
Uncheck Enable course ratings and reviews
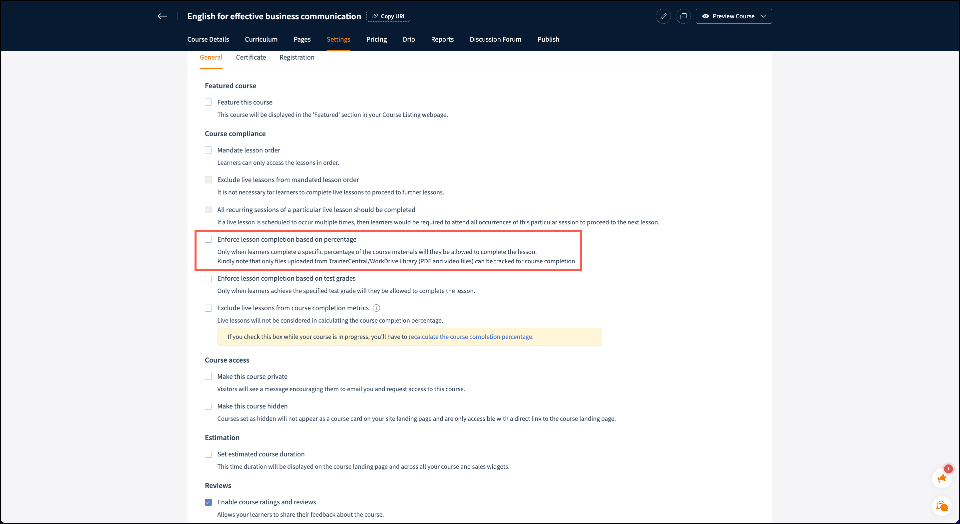(208, 502)
